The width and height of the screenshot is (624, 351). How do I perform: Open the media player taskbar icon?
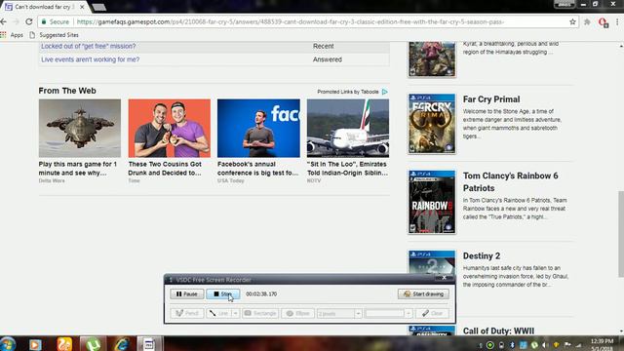click(35, 344)
